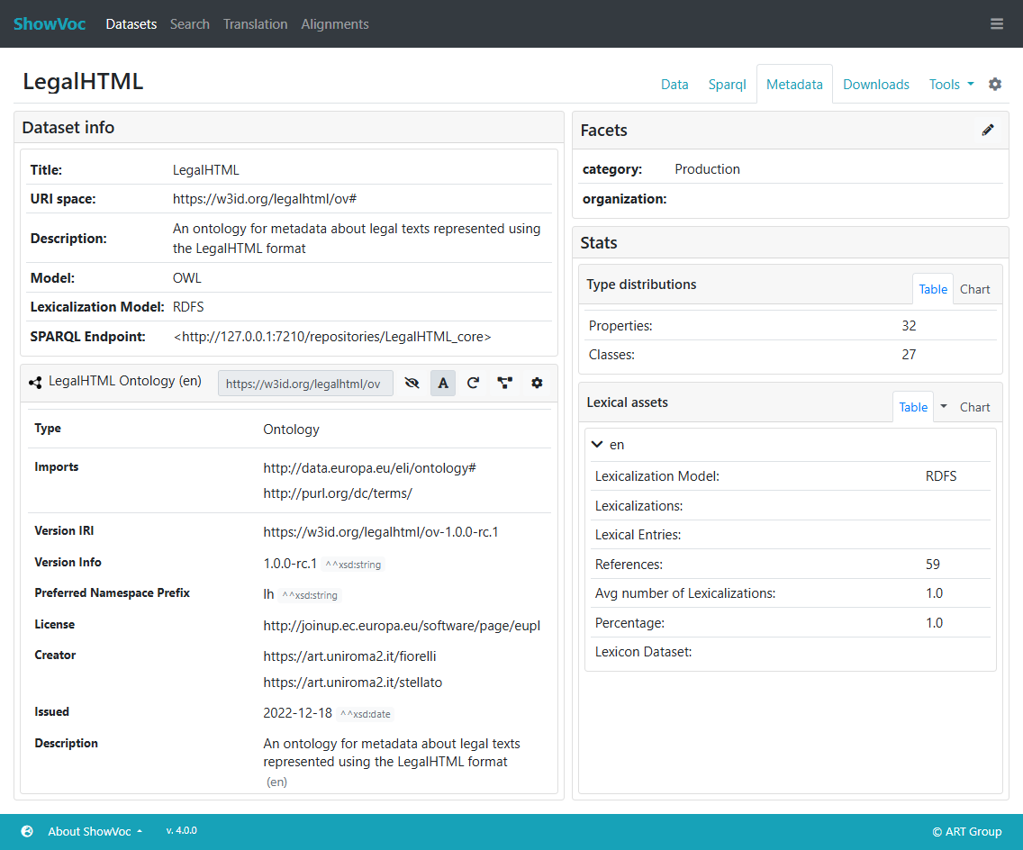
Task: Click the References value 59
Action: [932, 565]
